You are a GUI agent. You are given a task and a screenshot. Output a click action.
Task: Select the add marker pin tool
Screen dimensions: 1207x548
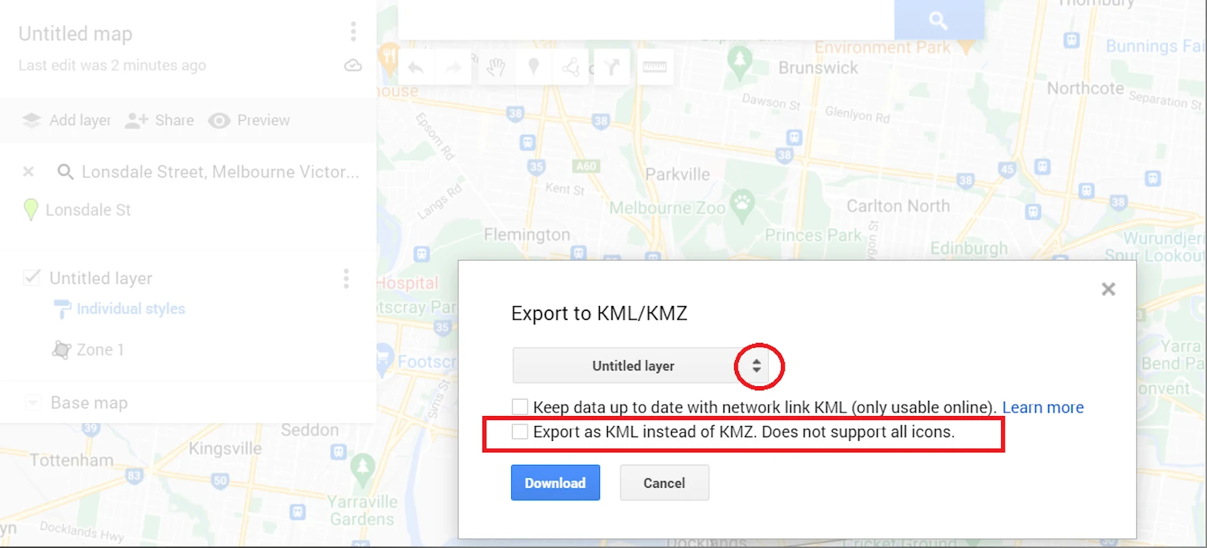[x=534, y=67]
